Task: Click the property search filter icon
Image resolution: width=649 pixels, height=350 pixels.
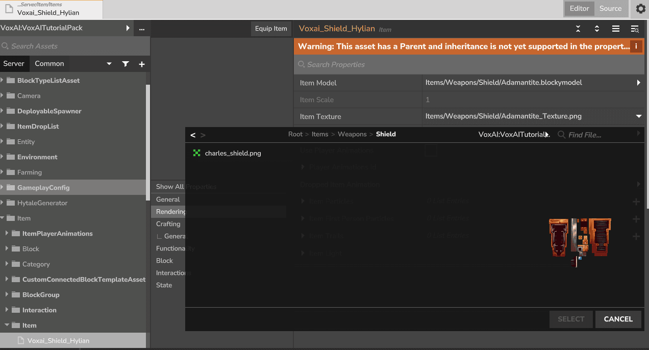Action: [x=634, y=29]
